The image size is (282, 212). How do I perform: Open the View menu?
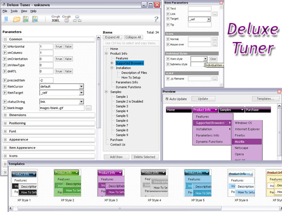24,11
